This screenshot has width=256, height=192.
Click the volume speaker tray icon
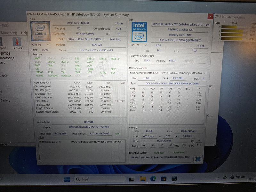237,177
